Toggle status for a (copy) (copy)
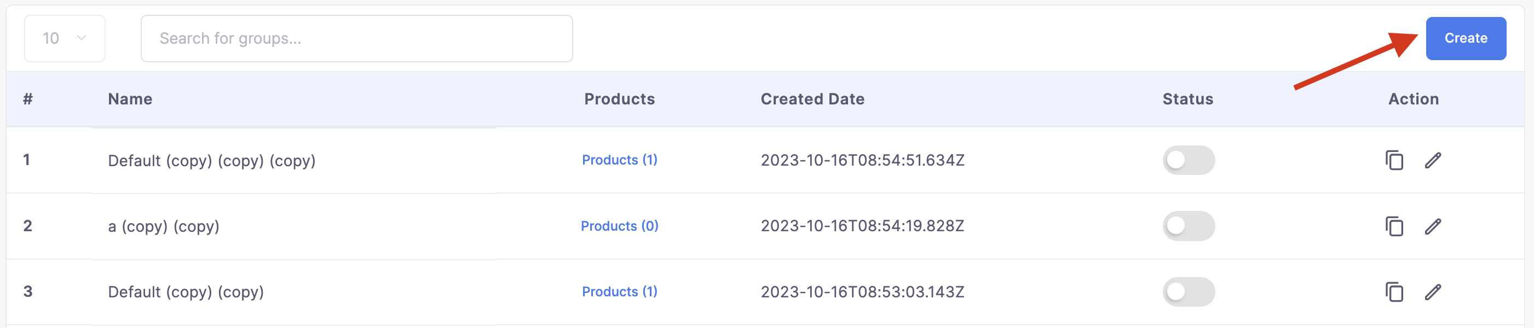Viewport: 1534px width, 328px height. pyautogui.click(x=1189, y=226)
